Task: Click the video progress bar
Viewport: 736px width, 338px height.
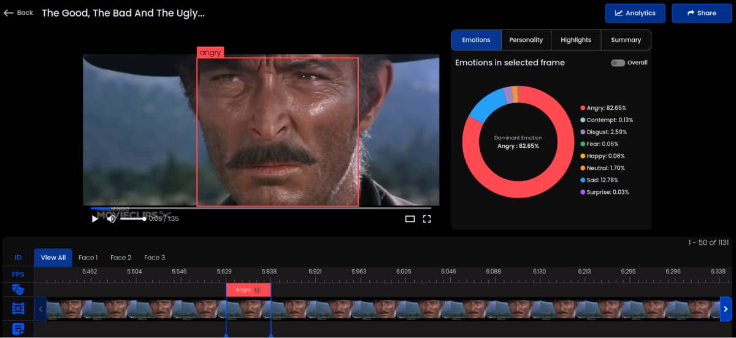Action: [261, 208]
